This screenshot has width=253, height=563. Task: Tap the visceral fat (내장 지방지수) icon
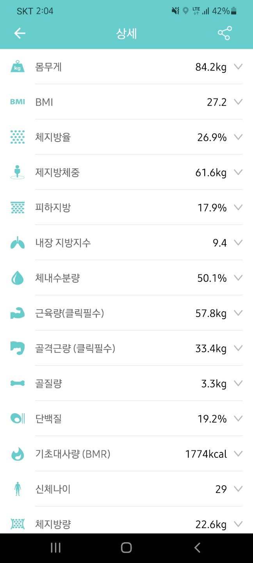[x=17, y=243]
